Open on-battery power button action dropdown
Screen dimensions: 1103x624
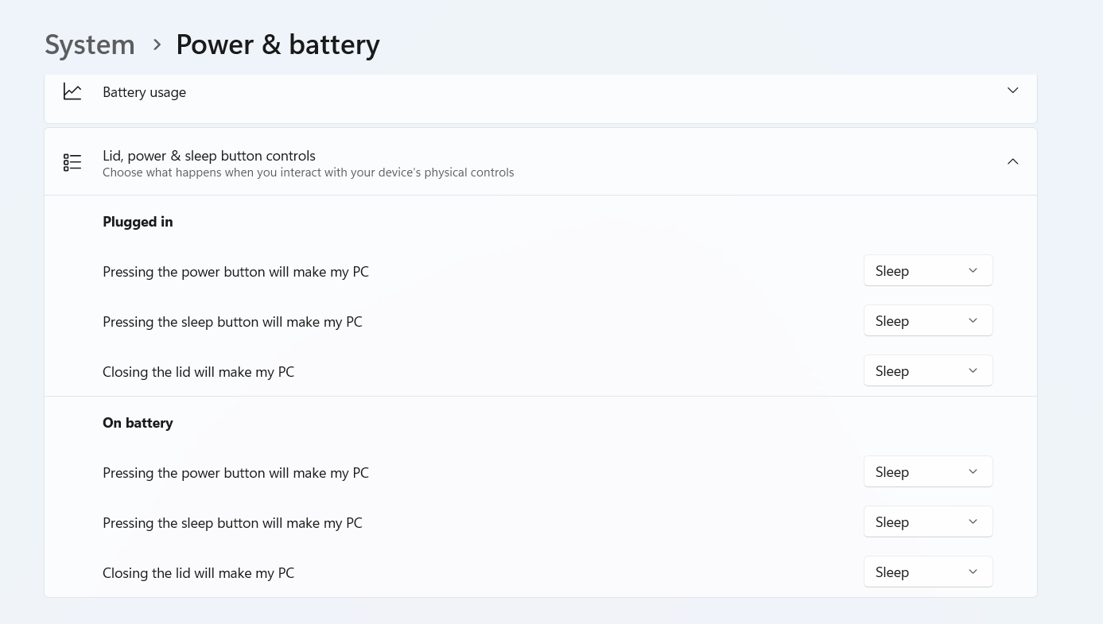click(928, 471)
